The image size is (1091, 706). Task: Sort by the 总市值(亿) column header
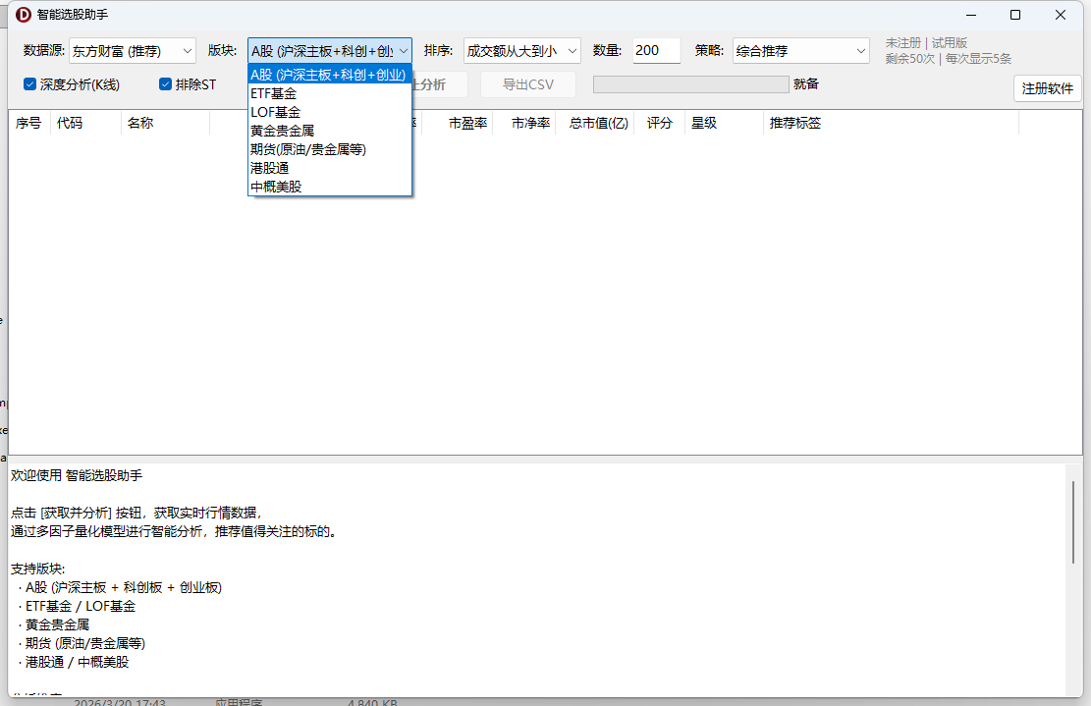pos(598,123)
